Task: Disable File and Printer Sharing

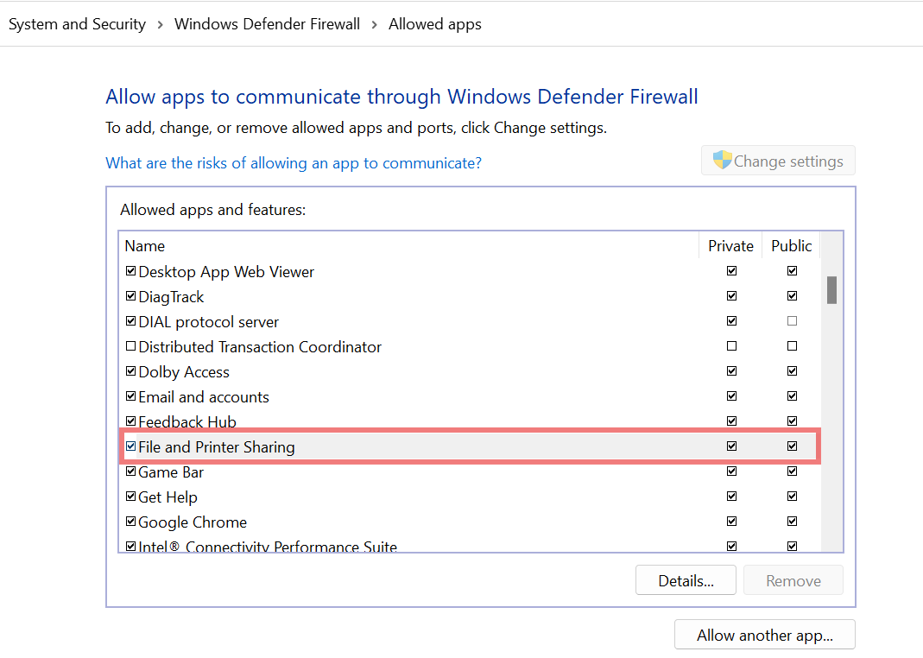Action: [x=130, y=446]
